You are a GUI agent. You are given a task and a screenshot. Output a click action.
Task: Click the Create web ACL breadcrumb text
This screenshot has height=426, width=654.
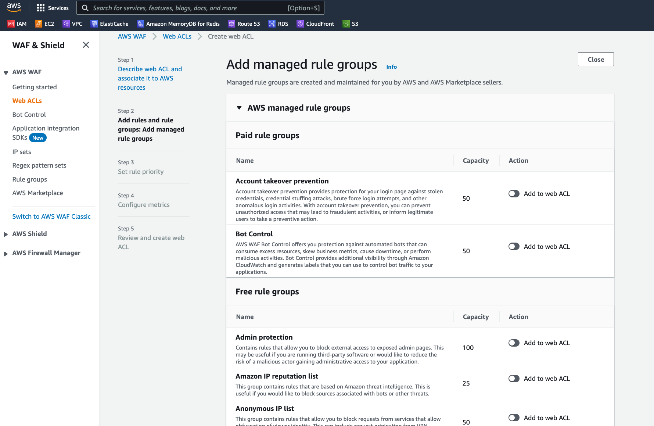click(231, 36)
